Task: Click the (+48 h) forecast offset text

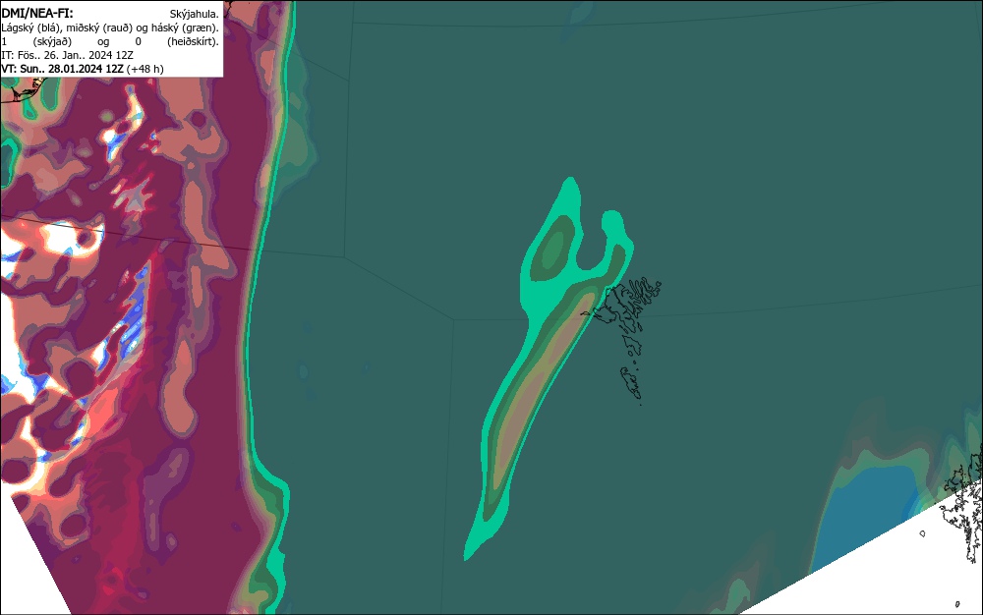Action: coord(145,69)
